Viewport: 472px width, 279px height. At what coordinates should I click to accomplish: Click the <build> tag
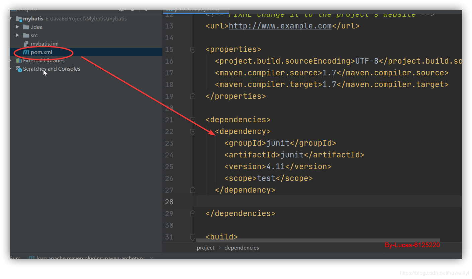click(222, 237)
